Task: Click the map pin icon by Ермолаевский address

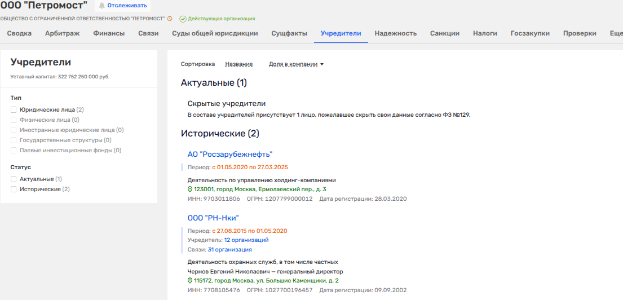Action: [x=190, y=189]
